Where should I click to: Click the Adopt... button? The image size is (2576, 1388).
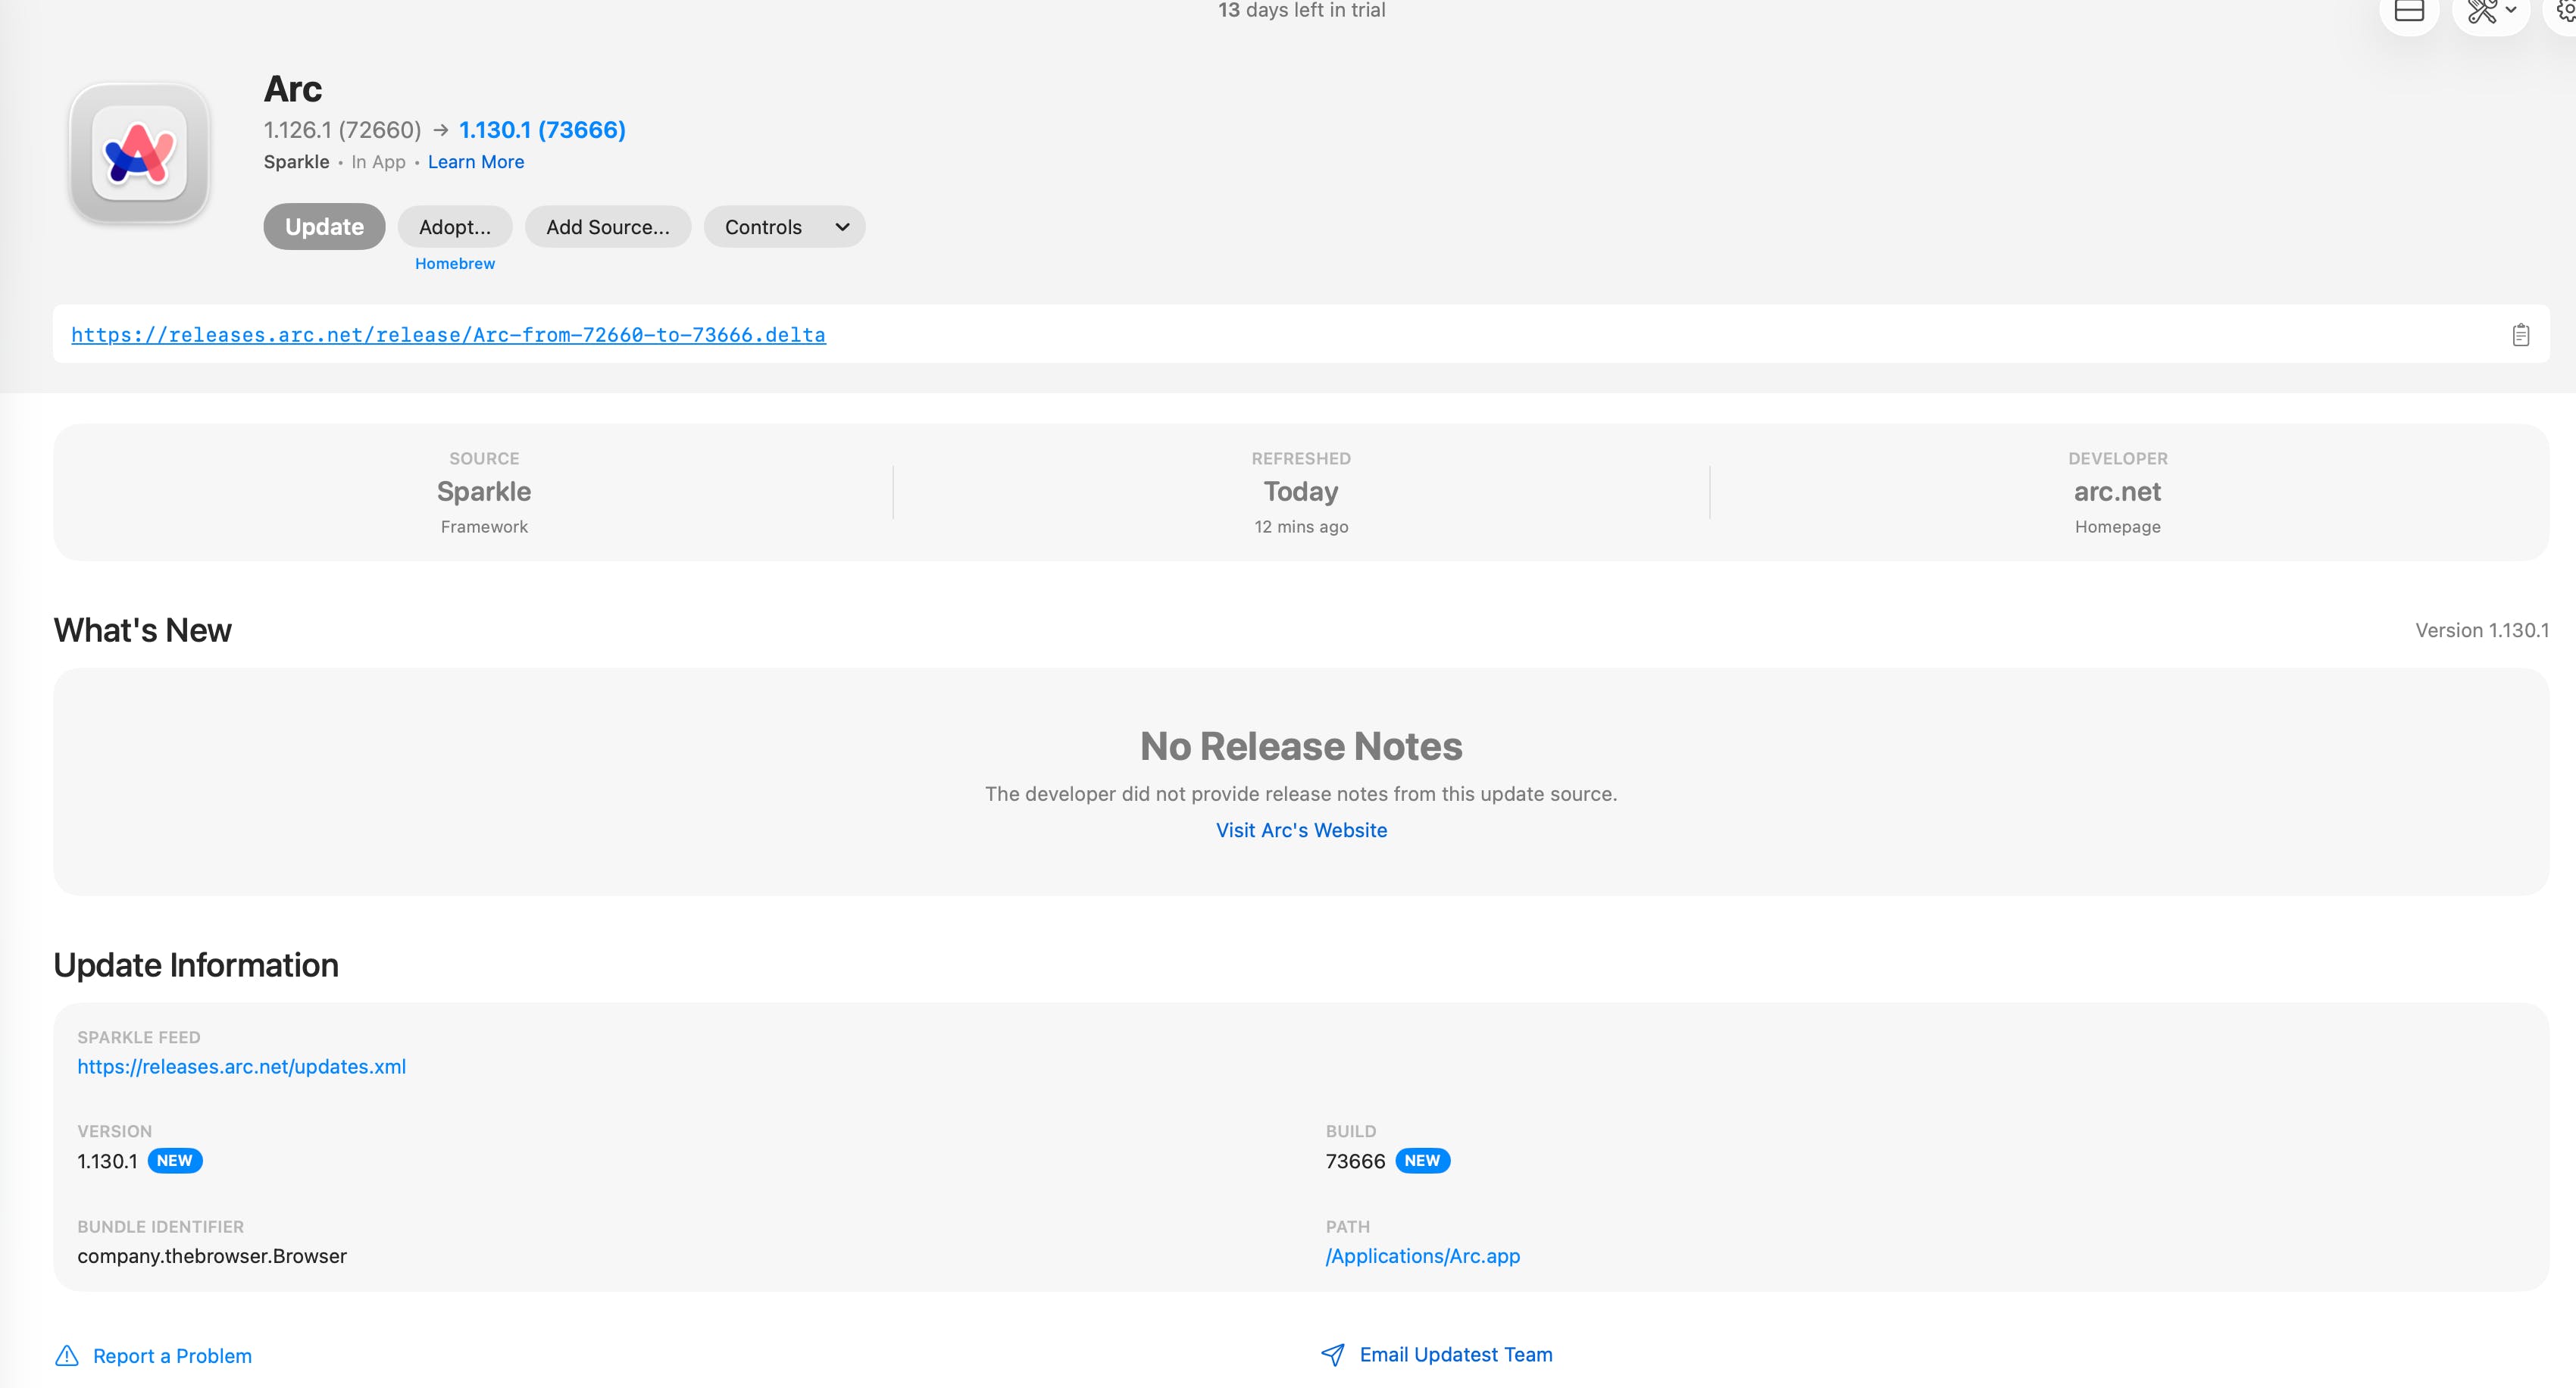click(x=455, y=227)
